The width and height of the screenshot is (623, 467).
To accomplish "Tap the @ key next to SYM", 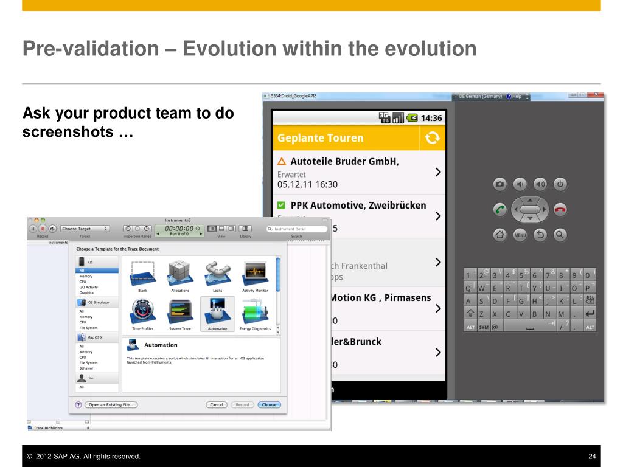I will 495,327.
